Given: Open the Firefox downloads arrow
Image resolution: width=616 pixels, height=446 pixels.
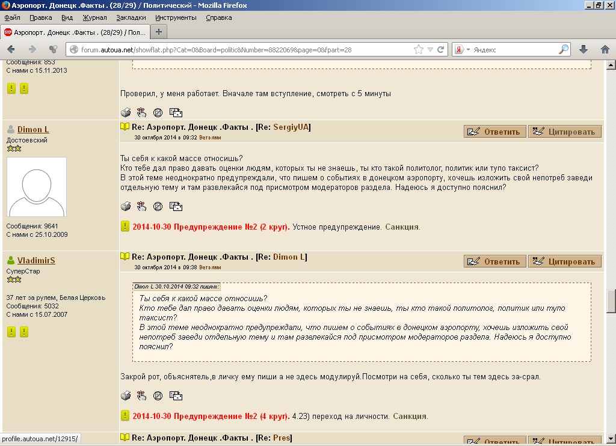Looking at the screenshot, I should [583, 49].
